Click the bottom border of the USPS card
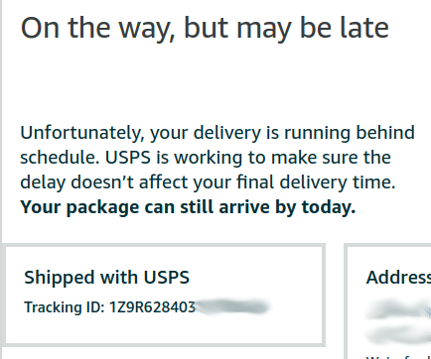 click(165, 344)
